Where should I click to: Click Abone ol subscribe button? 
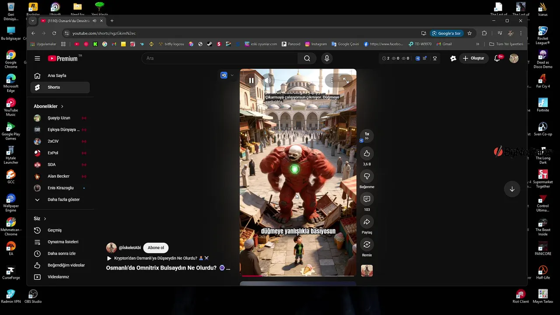pos(156,248)
